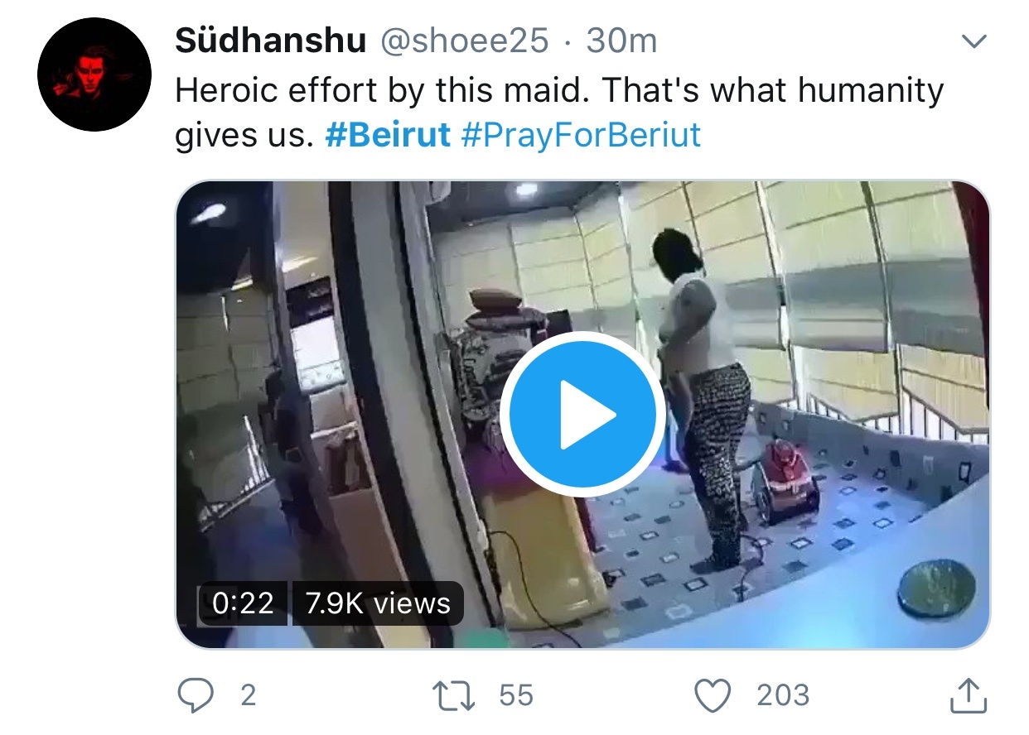The height and width of the screenshot is (735, 1029).
Task: Open the #Beirut hashtag link
Action: pyautogui.click(x=388, y=135)
